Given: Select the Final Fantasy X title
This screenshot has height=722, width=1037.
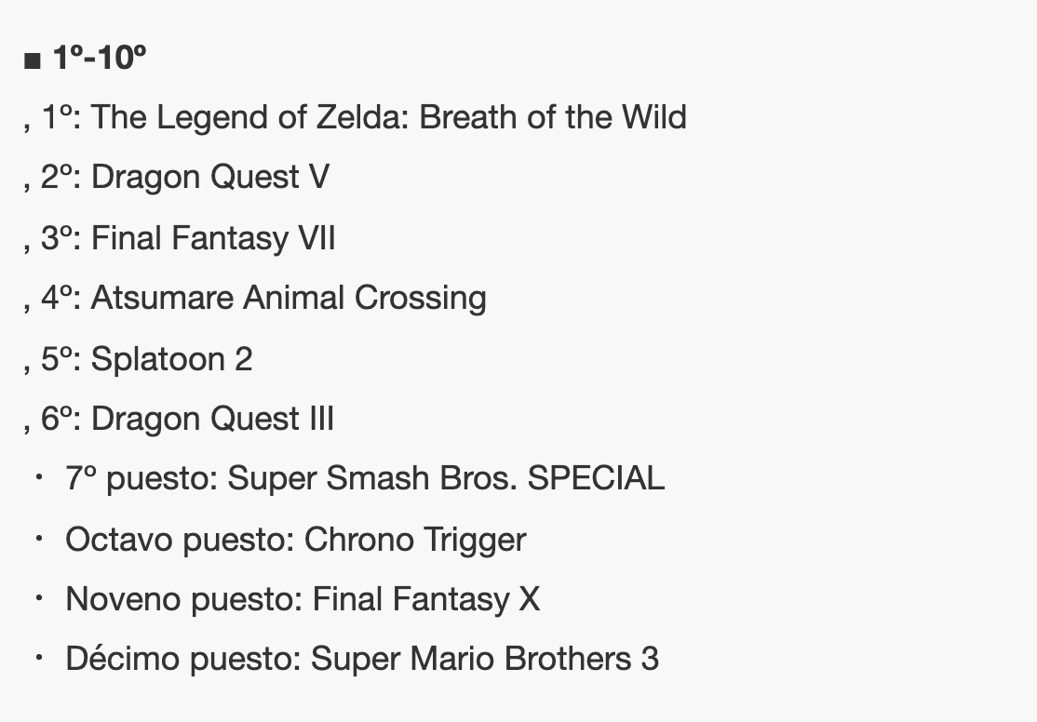Looking at the screenshot, I should pos(425,599).
